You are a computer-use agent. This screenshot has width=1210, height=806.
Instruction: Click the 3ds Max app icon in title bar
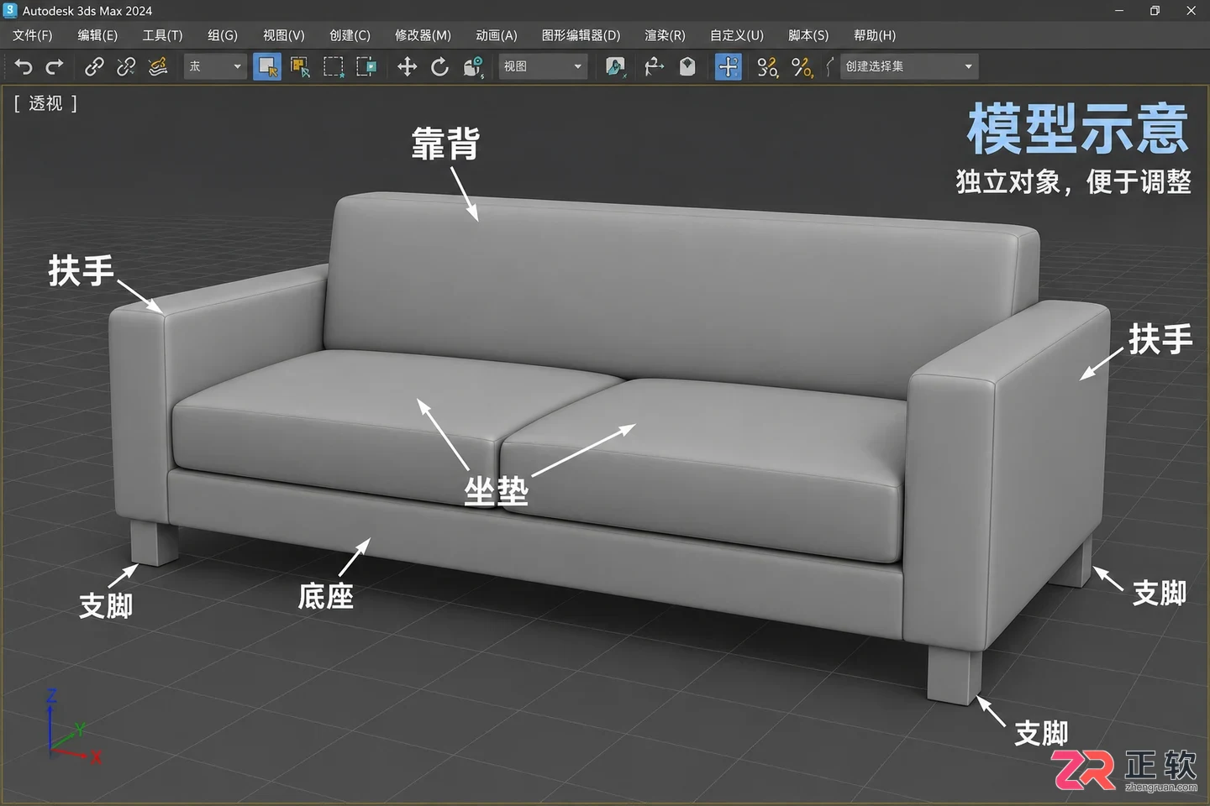[10, 10]
